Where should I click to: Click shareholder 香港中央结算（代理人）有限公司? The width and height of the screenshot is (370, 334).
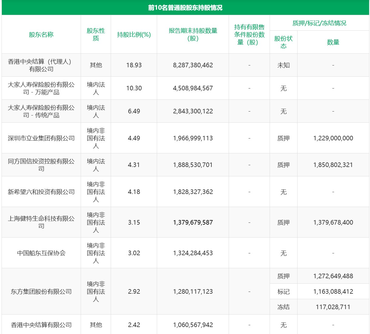pos(41,65)
